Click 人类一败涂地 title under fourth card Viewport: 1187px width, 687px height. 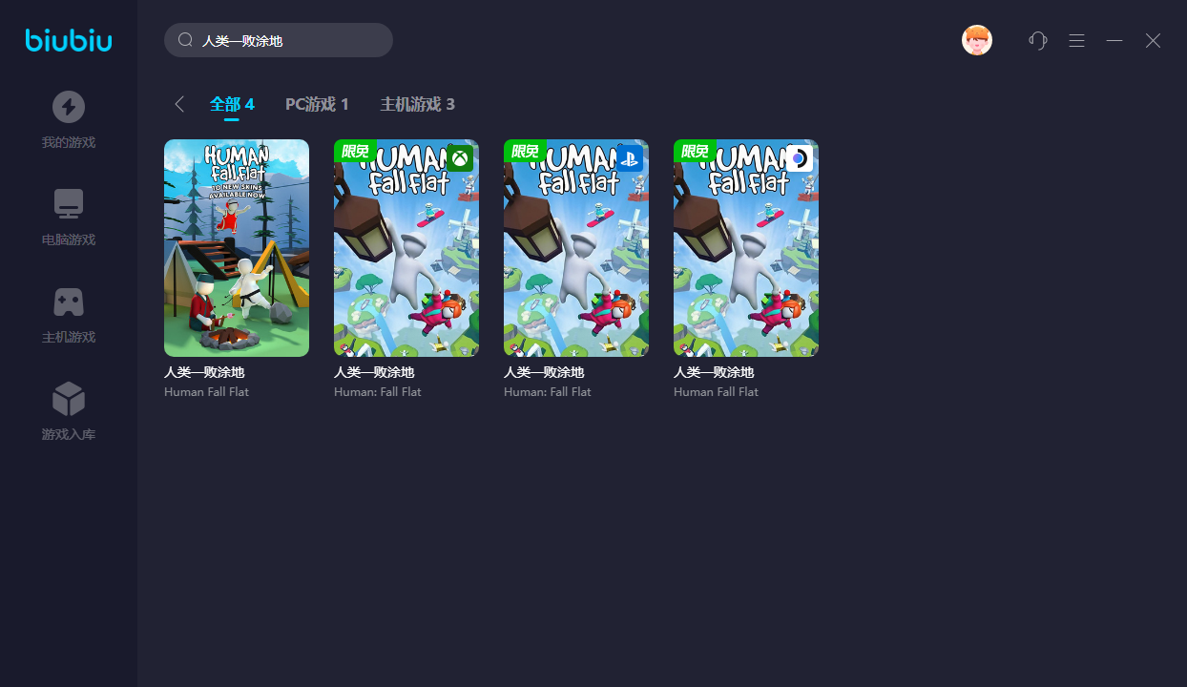point(714,373)
